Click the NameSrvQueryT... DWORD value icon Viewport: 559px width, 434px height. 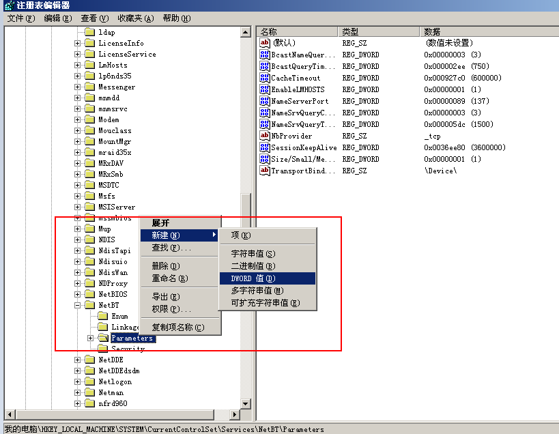[x=265, y=124]
